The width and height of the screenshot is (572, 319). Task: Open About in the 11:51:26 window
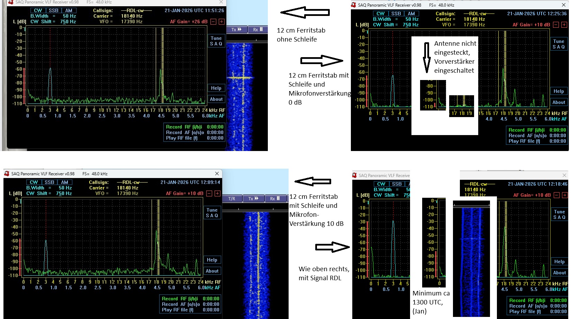pyautogui.click(x=216, y=99)
